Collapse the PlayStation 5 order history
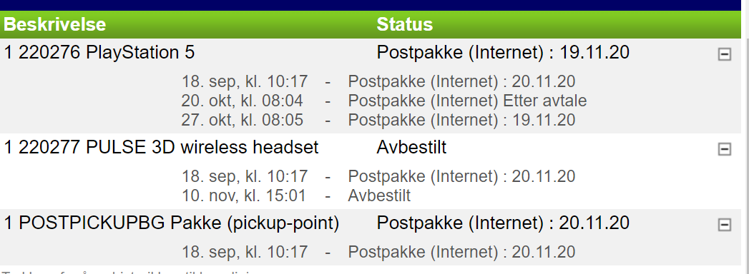This screenshot has height=274, width=749. 724,54
